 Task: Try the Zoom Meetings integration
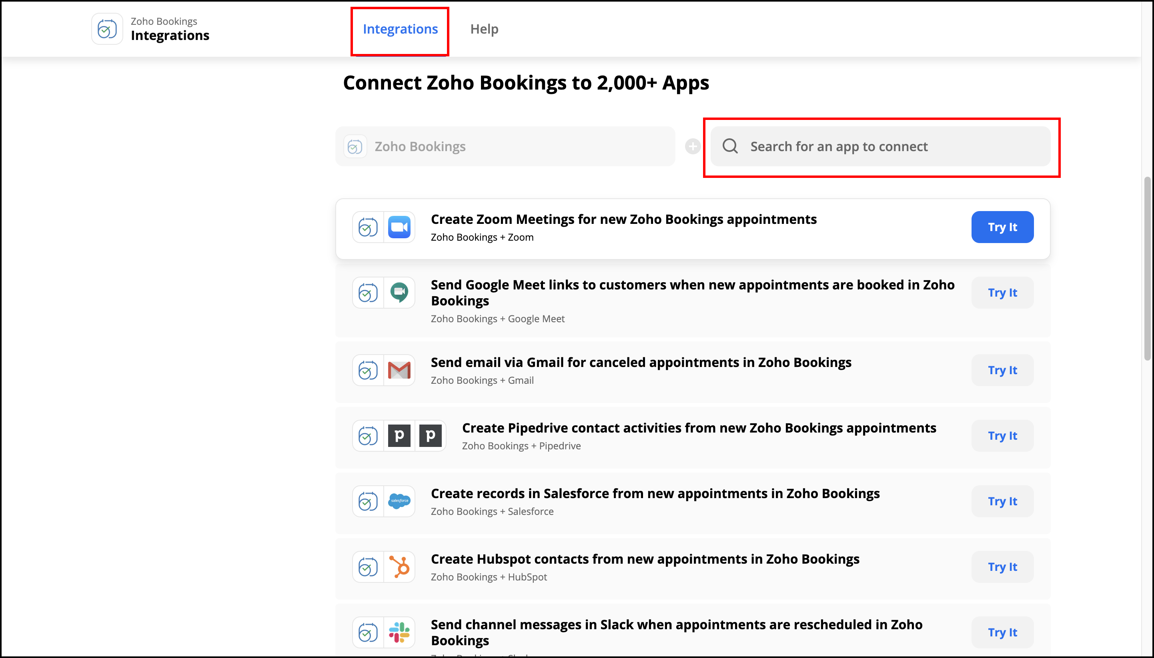1002,227
